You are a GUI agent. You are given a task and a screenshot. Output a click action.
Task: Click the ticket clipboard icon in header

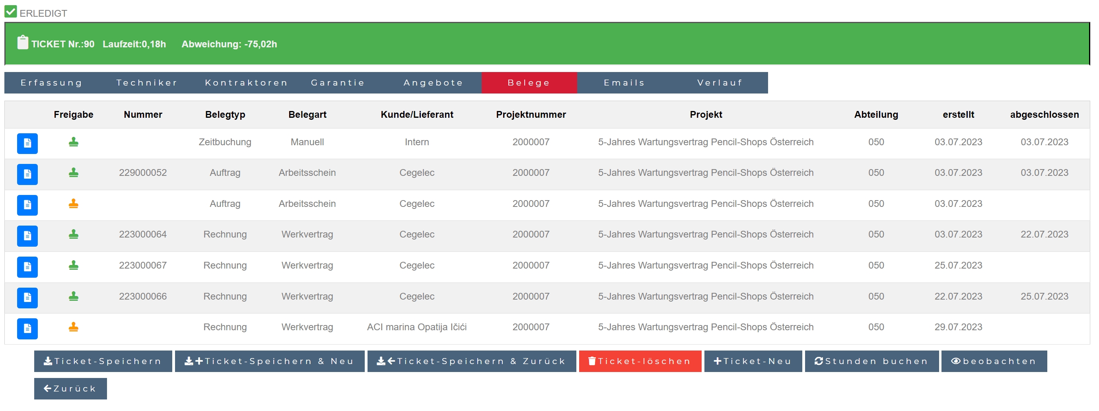[x=23, y=43]
